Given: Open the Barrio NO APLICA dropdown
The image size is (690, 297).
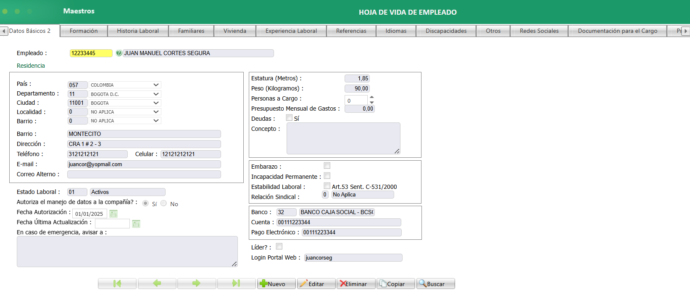Looking at the screenshot, I should coord(125,120).
